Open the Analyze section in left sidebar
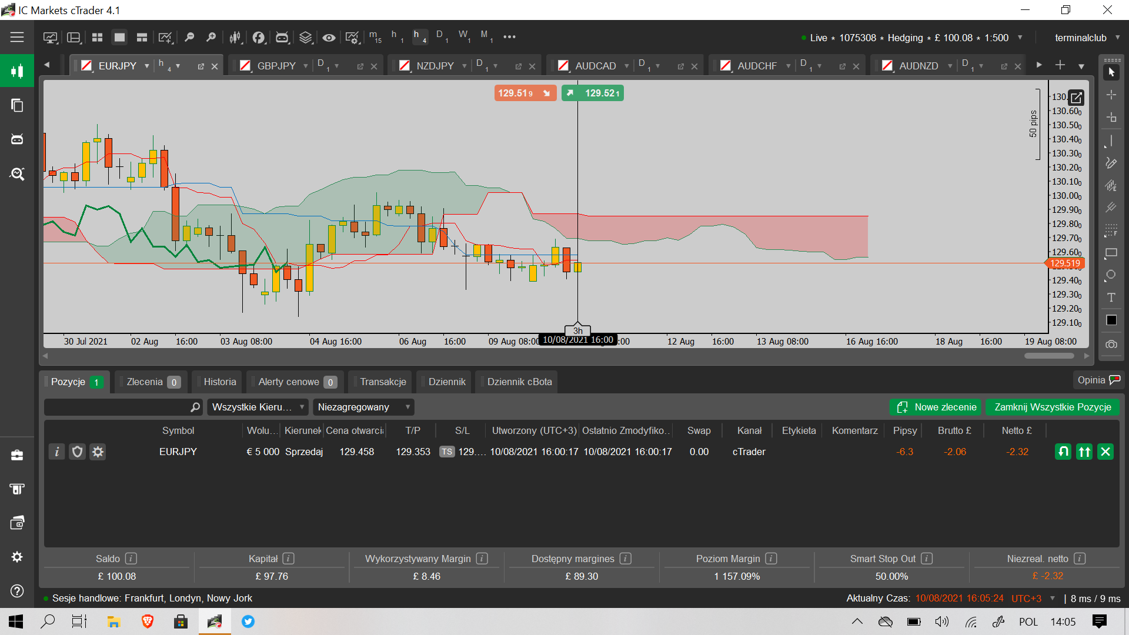 tap(17, 174)
